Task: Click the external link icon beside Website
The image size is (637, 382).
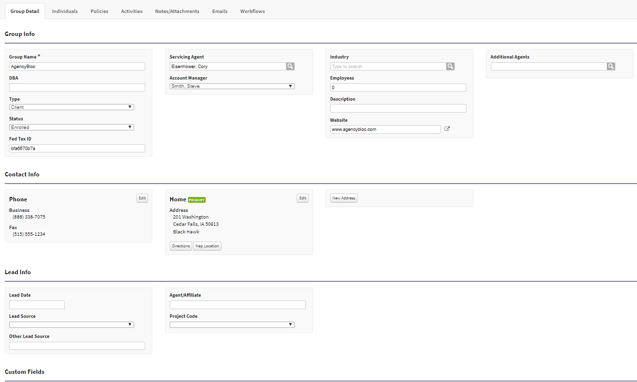Action: (x=447, y=128)
